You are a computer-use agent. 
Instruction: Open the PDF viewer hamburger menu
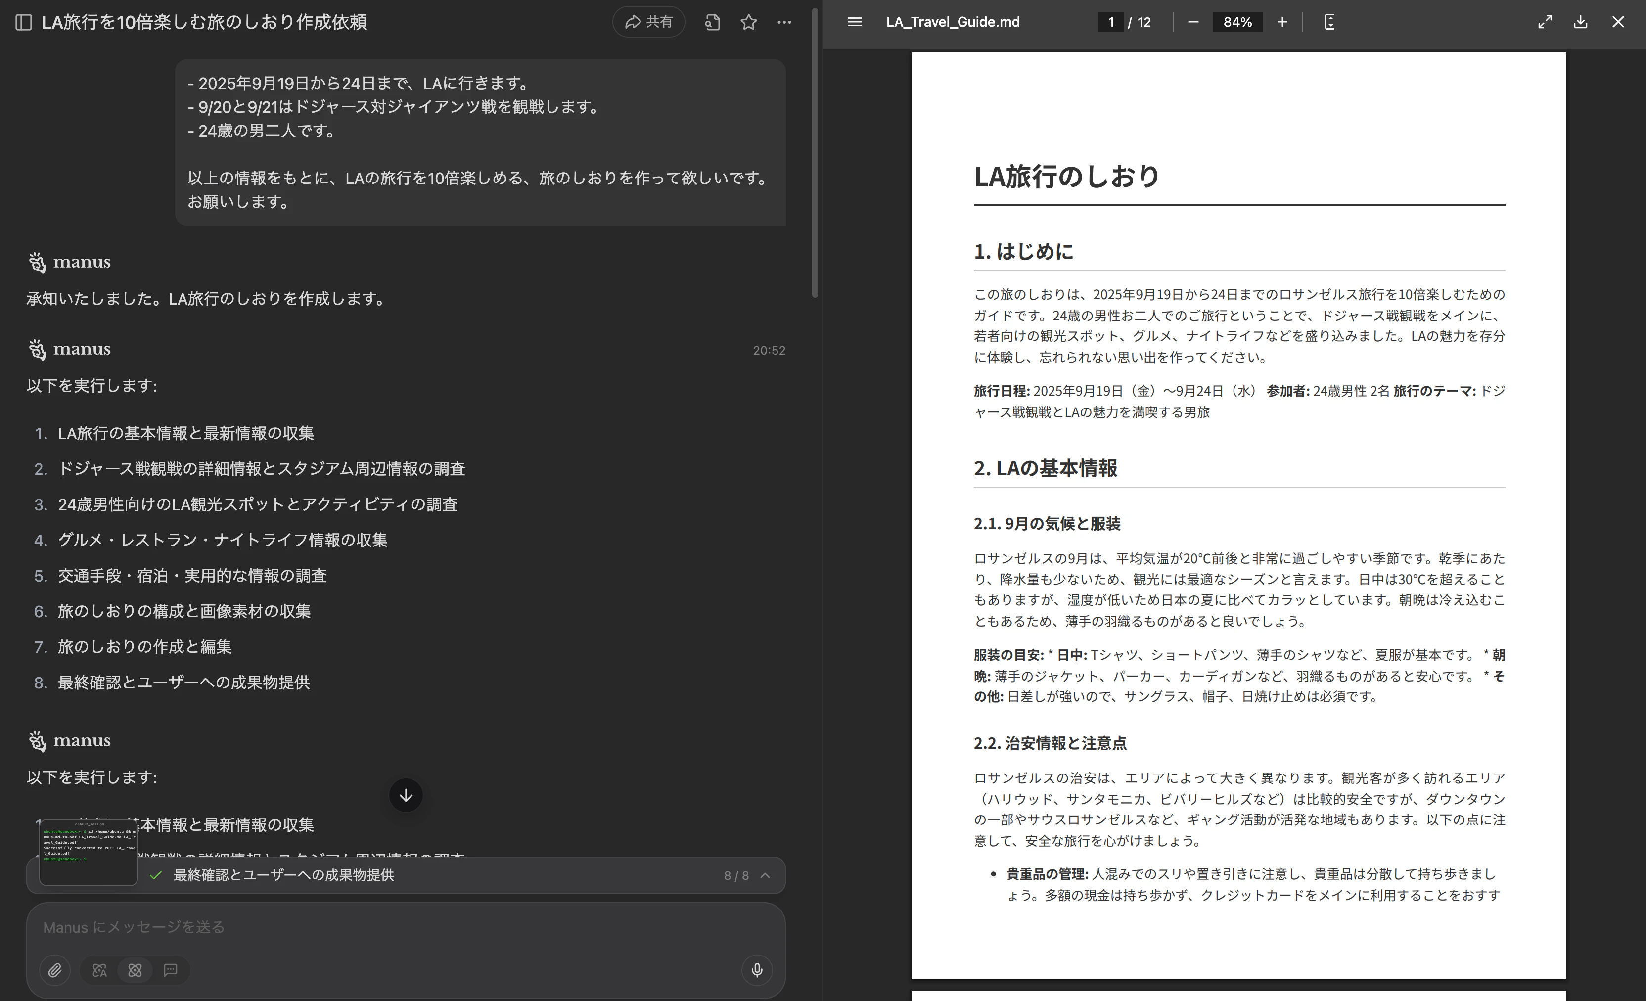854,22
